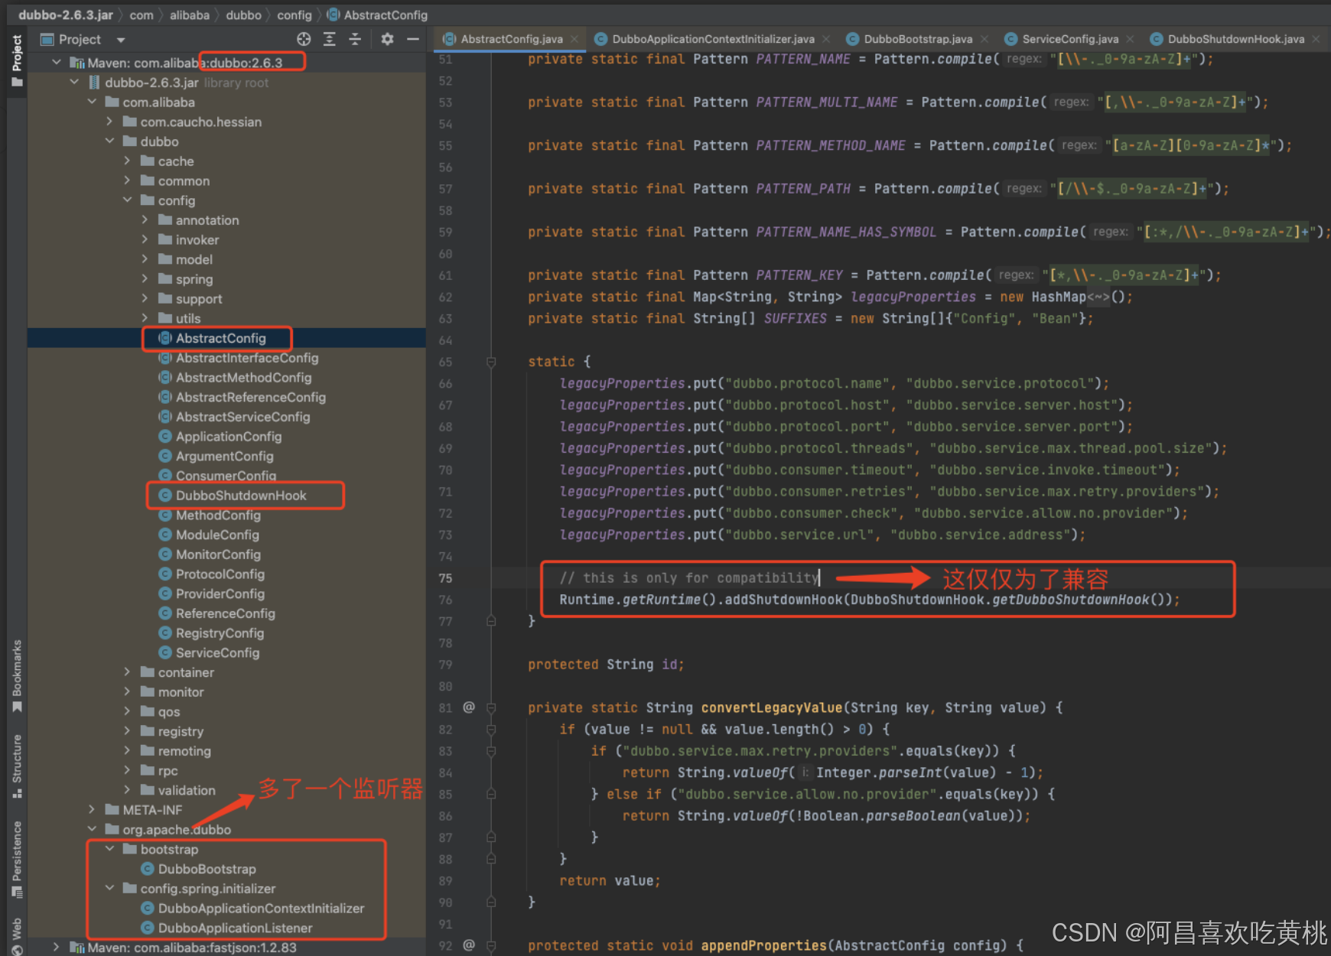Viewport: 1331px width, 956px height.
Task: Open the Structure tool window
Action: pyautogui.click(x=17, y=766)
